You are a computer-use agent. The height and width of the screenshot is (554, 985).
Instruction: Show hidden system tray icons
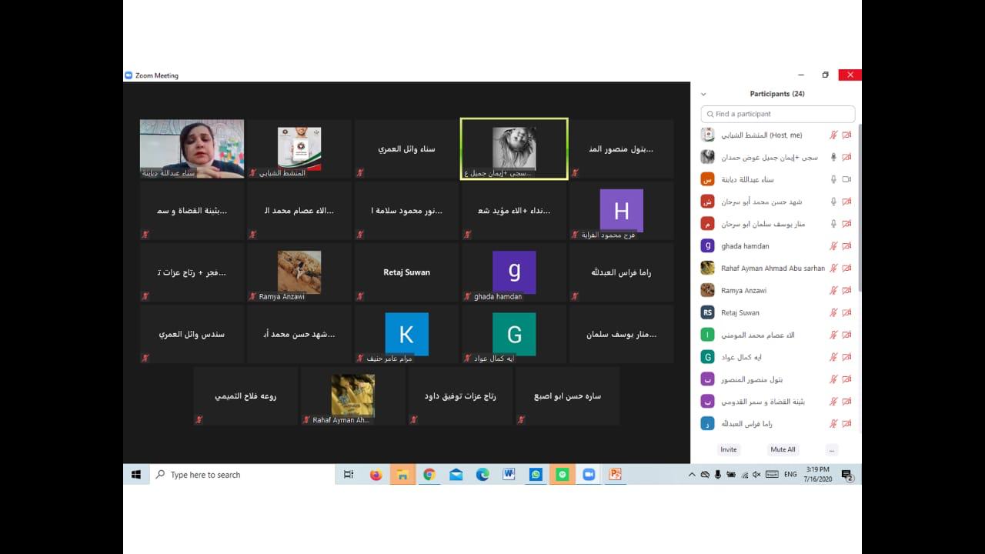point(692,475)
